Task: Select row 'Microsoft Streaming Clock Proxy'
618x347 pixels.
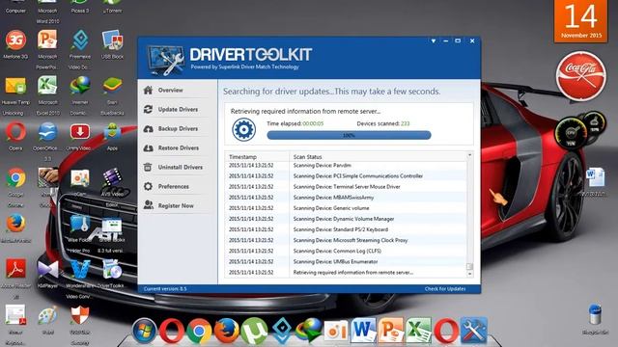Action: click(346, 240)
